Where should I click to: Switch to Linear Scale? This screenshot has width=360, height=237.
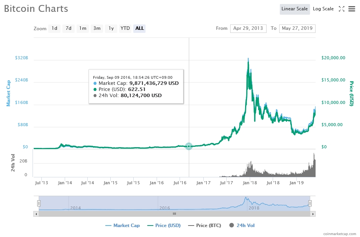click(x=295, y=9)
